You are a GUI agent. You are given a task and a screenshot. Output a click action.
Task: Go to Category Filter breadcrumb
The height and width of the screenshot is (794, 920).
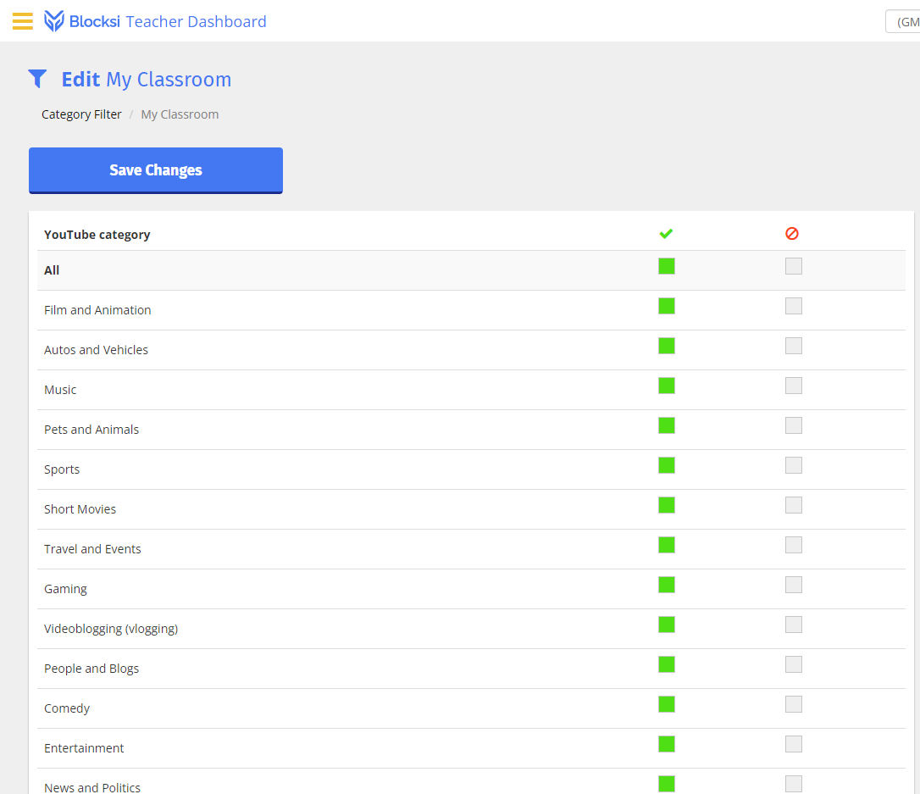(x=81, y=114)
